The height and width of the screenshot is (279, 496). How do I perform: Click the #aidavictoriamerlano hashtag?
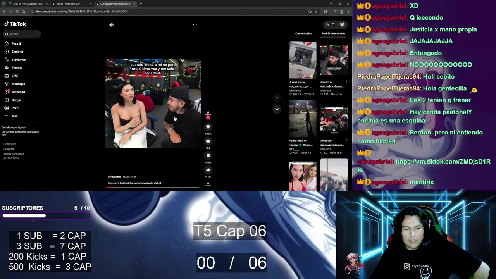click(133, 183)
